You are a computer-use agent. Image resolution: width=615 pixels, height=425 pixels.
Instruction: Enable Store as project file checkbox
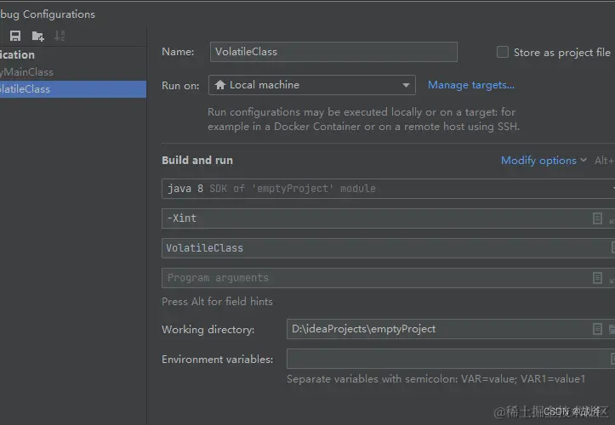(x=503, y=52)
